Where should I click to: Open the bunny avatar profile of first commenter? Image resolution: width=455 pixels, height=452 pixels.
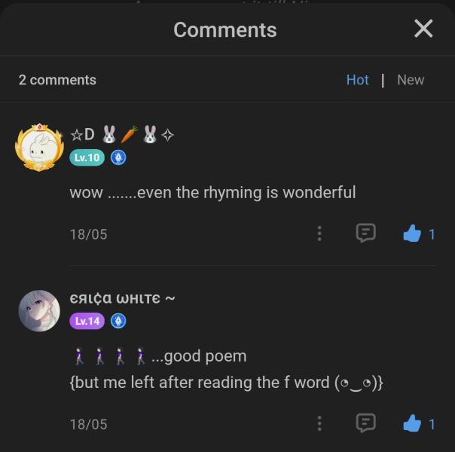click(x=38, y=148)
